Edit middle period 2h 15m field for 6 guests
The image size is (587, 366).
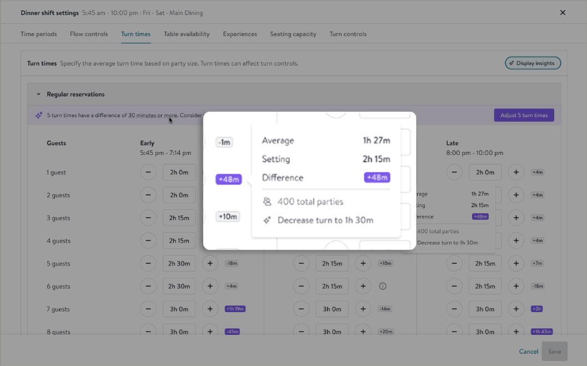[332, 286]
